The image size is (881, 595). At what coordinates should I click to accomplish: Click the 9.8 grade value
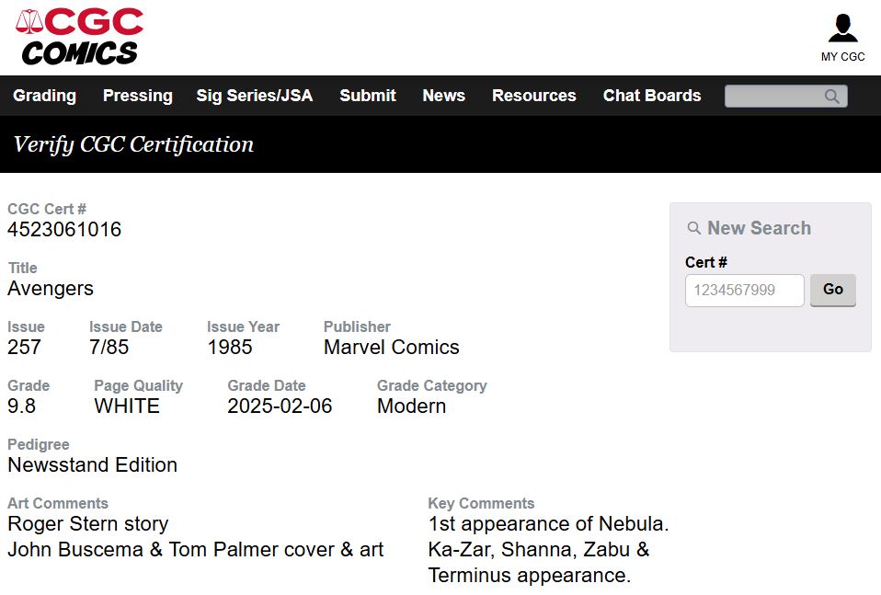pyautogui.click(x=22, y=406)
